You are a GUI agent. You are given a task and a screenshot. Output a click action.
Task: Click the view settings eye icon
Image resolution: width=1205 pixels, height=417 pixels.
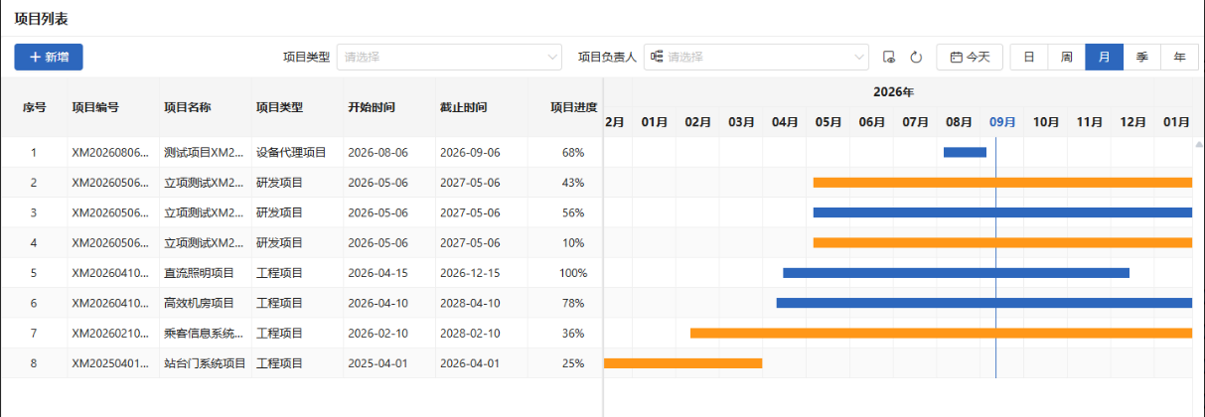pos(890,58)
